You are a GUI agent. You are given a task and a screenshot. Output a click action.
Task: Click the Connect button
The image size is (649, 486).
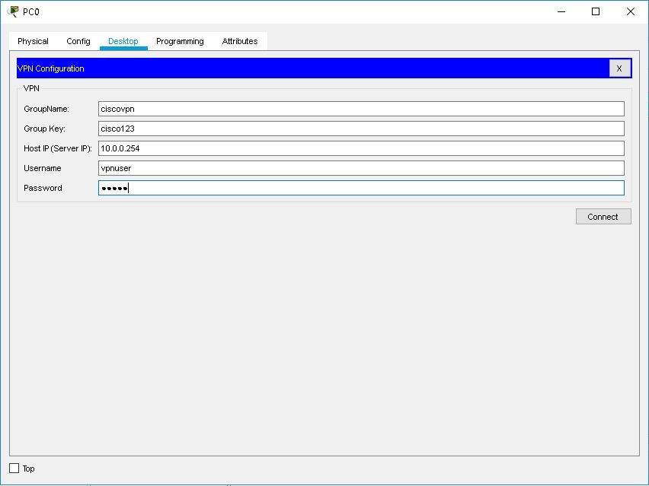click(603, 216)
